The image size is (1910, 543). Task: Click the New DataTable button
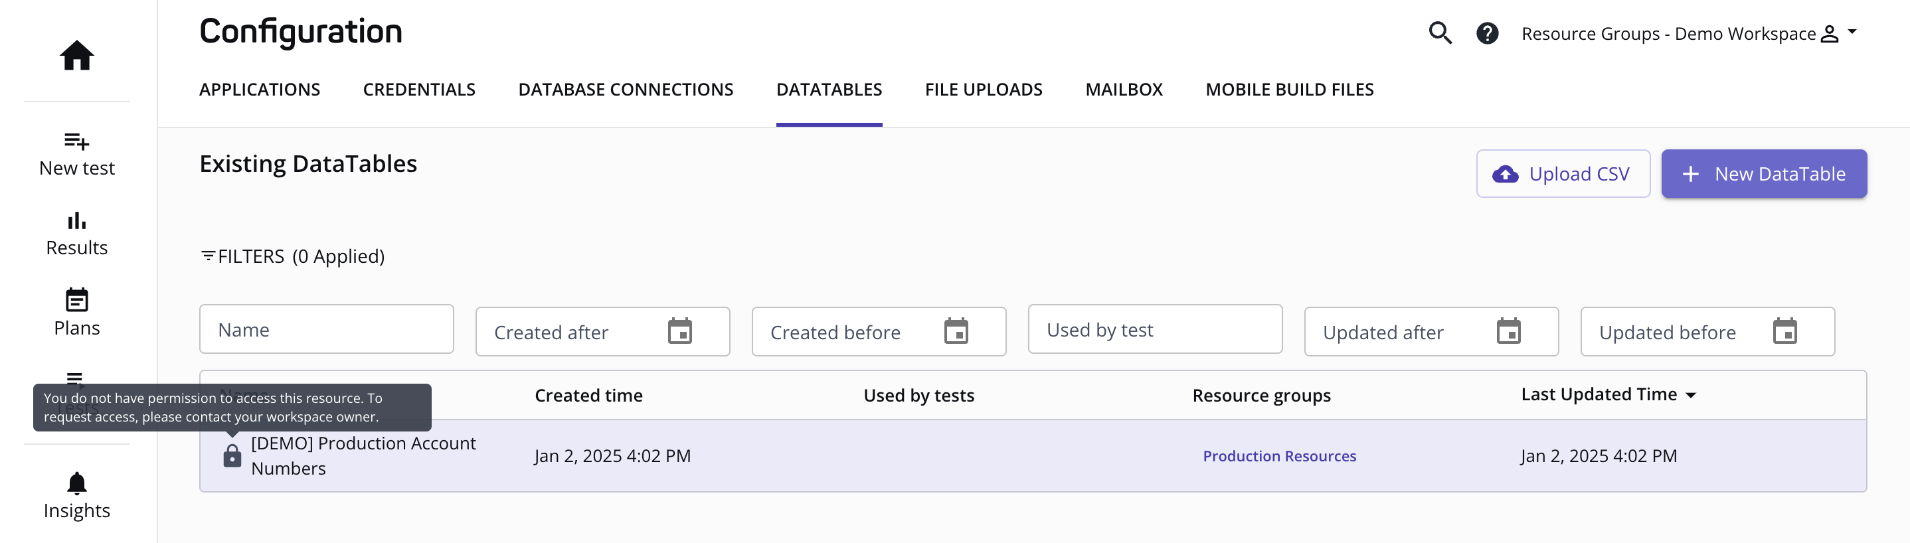tap(1763, 174)
